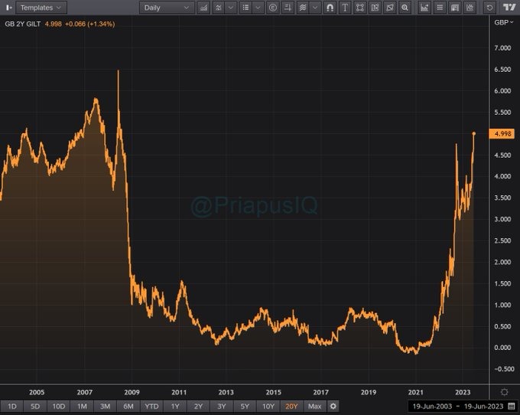The height and width of the screenshot is (415, 520).
Task: Click the 19-Jun-2023 end date field
Action: 483,406
